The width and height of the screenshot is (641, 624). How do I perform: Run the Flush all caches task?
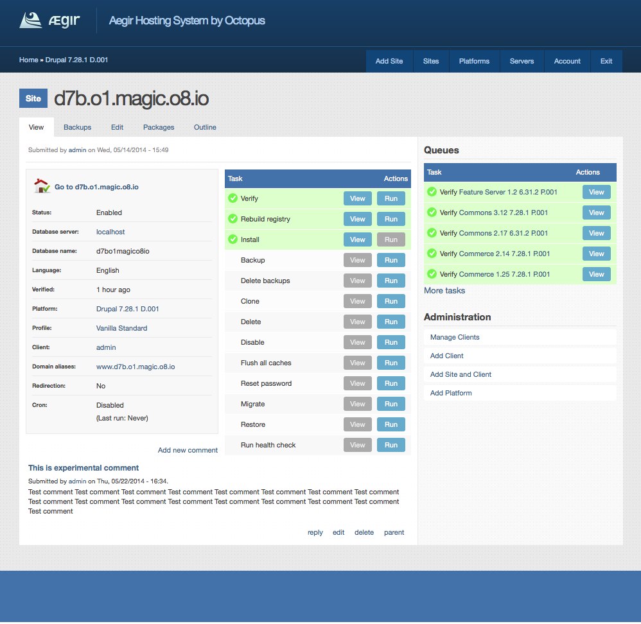tap(391, 363)
